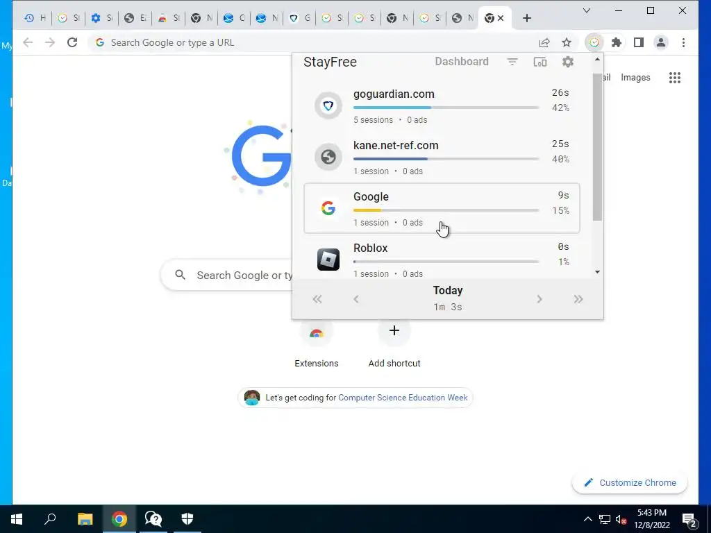
Task: Click the StayFree popup scrollbar thumb
Action: 597,147
